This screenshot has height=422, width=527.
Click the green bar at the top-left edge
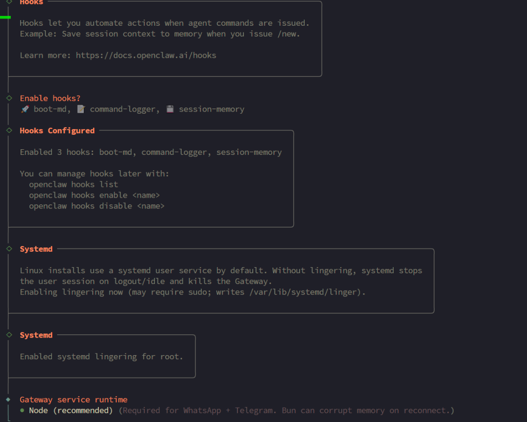[x=5, y=17]
